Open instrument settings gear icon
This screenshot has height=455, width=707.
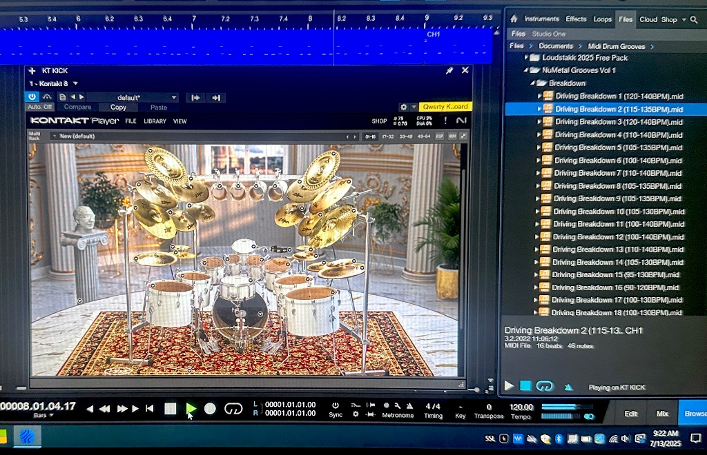click(403, 107)
